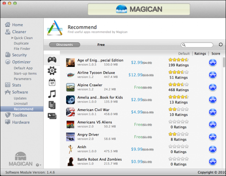Select Default App under Optimizer

tap(23, 68)
